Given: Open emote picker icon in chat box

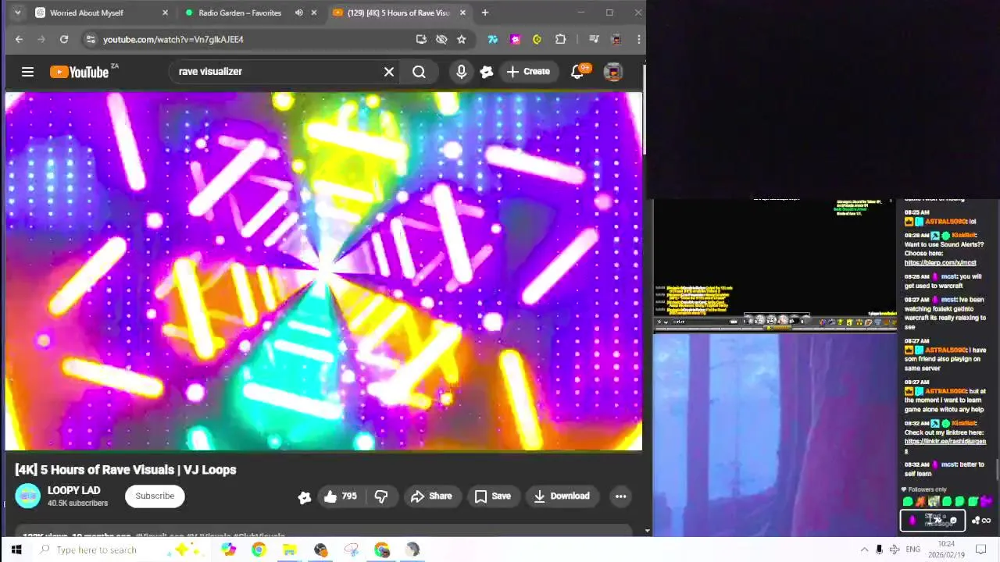Looking at the screenshot, I should point(952,521).
